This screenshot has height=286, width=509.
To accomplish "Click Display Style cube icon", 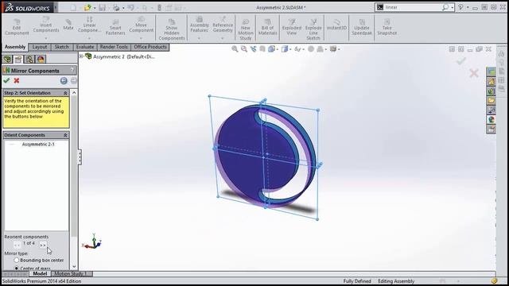I will point(285,49).
